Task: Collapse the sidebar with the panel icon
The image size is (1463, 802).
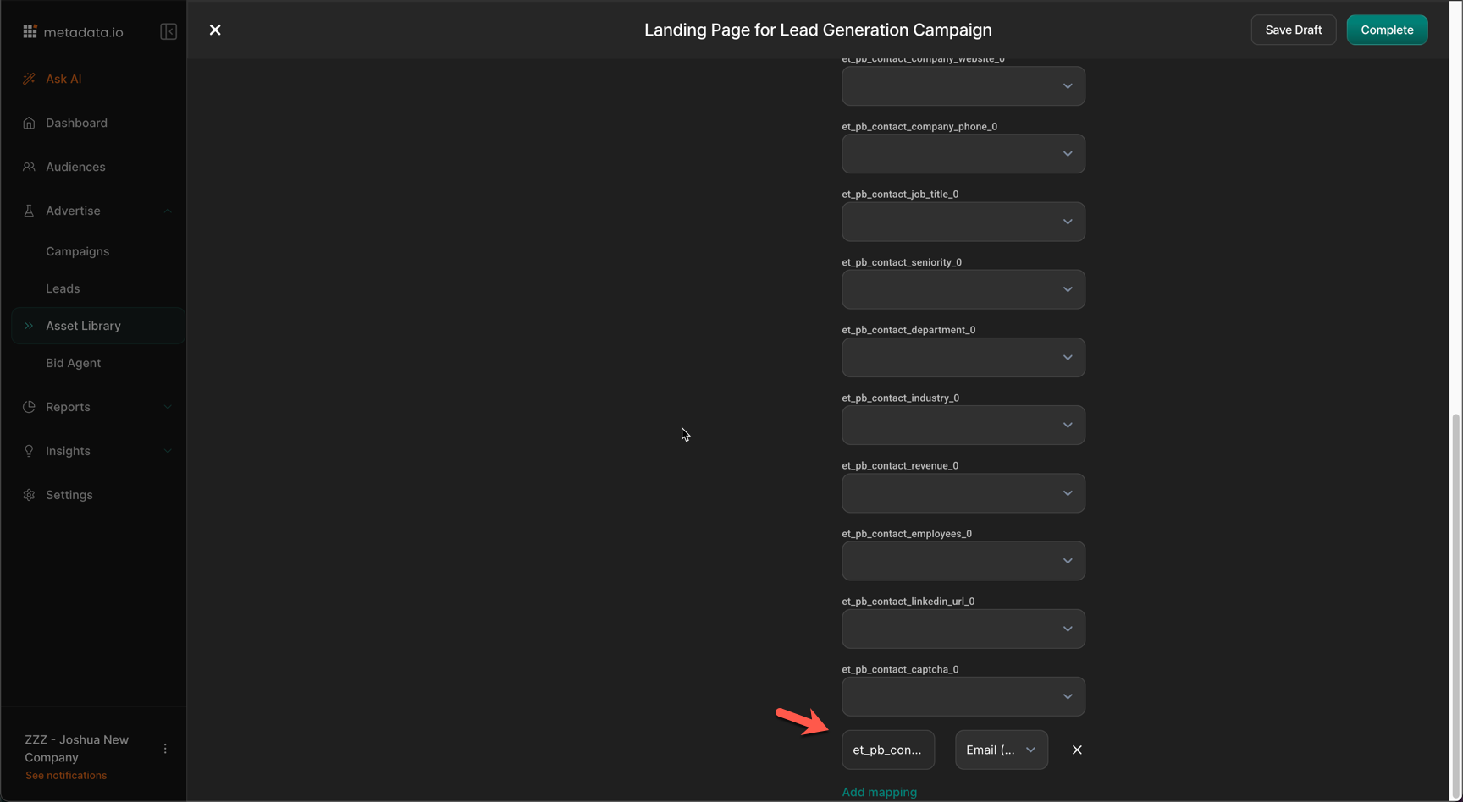Action: pyautogui.click(x=168, y=32)
